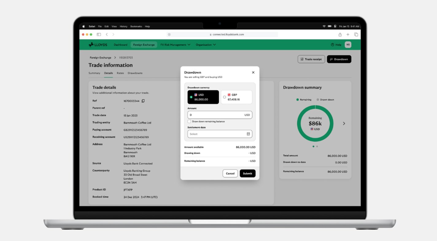Click the NS profile avatar
This screenshot has height=241, width=437.
[348, 45]
